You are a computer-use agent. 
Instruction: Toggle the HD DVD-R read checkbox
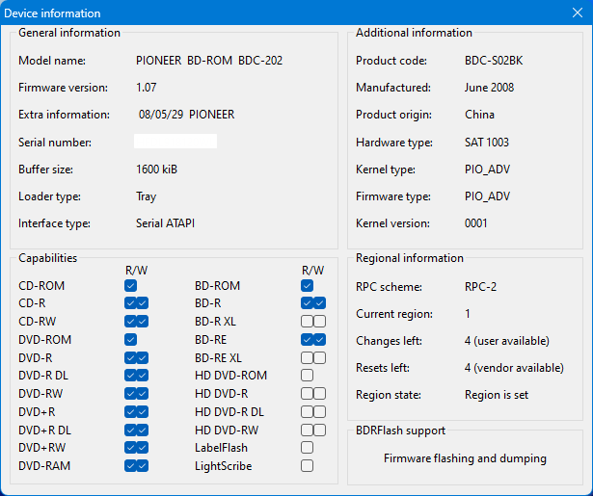click(x=307, y=394)
